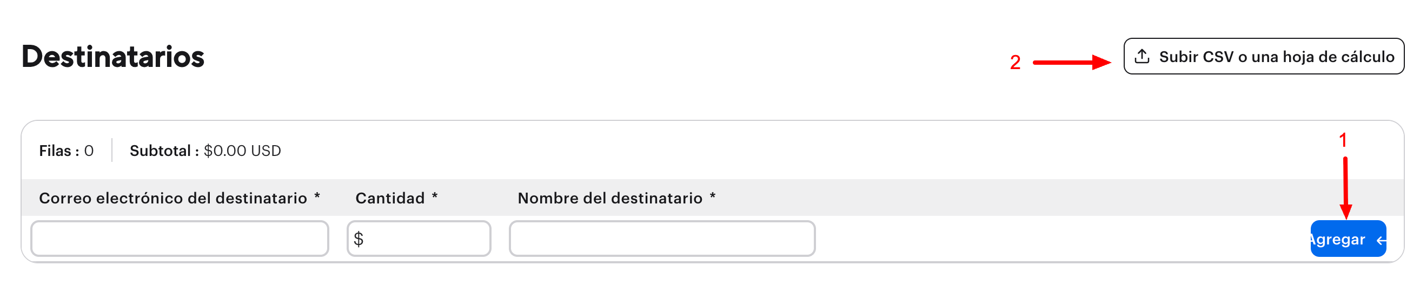Click the Correo electrónico del destinatario column label
Viewport: 1420px width, 286px height.
pos(173,198)
